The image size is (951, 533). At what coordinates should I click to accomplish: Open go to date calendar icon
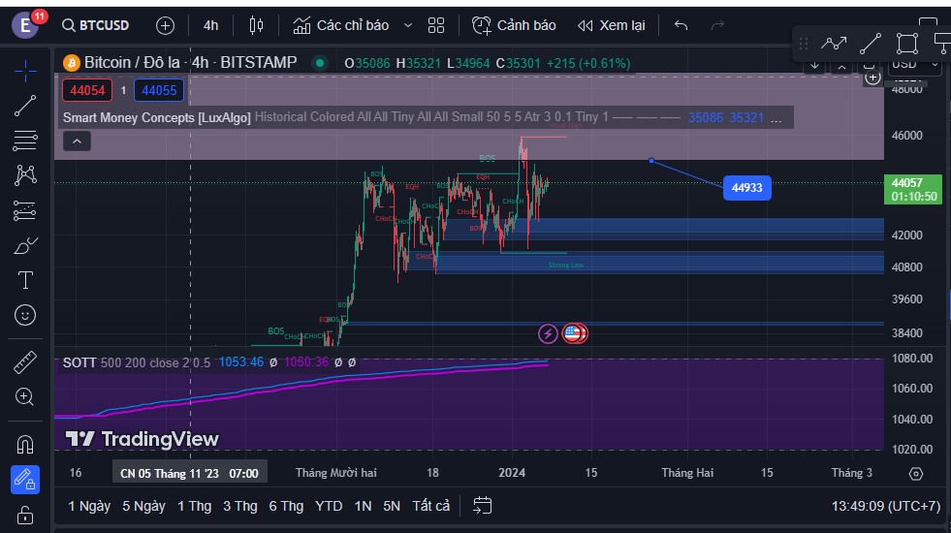pyautogui.click(x=482, y=505)
